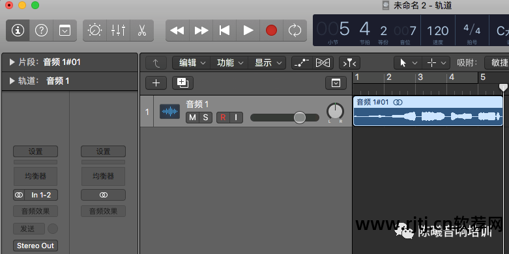Click the track hierarchy up-arrow button

(x=156, y=63)
